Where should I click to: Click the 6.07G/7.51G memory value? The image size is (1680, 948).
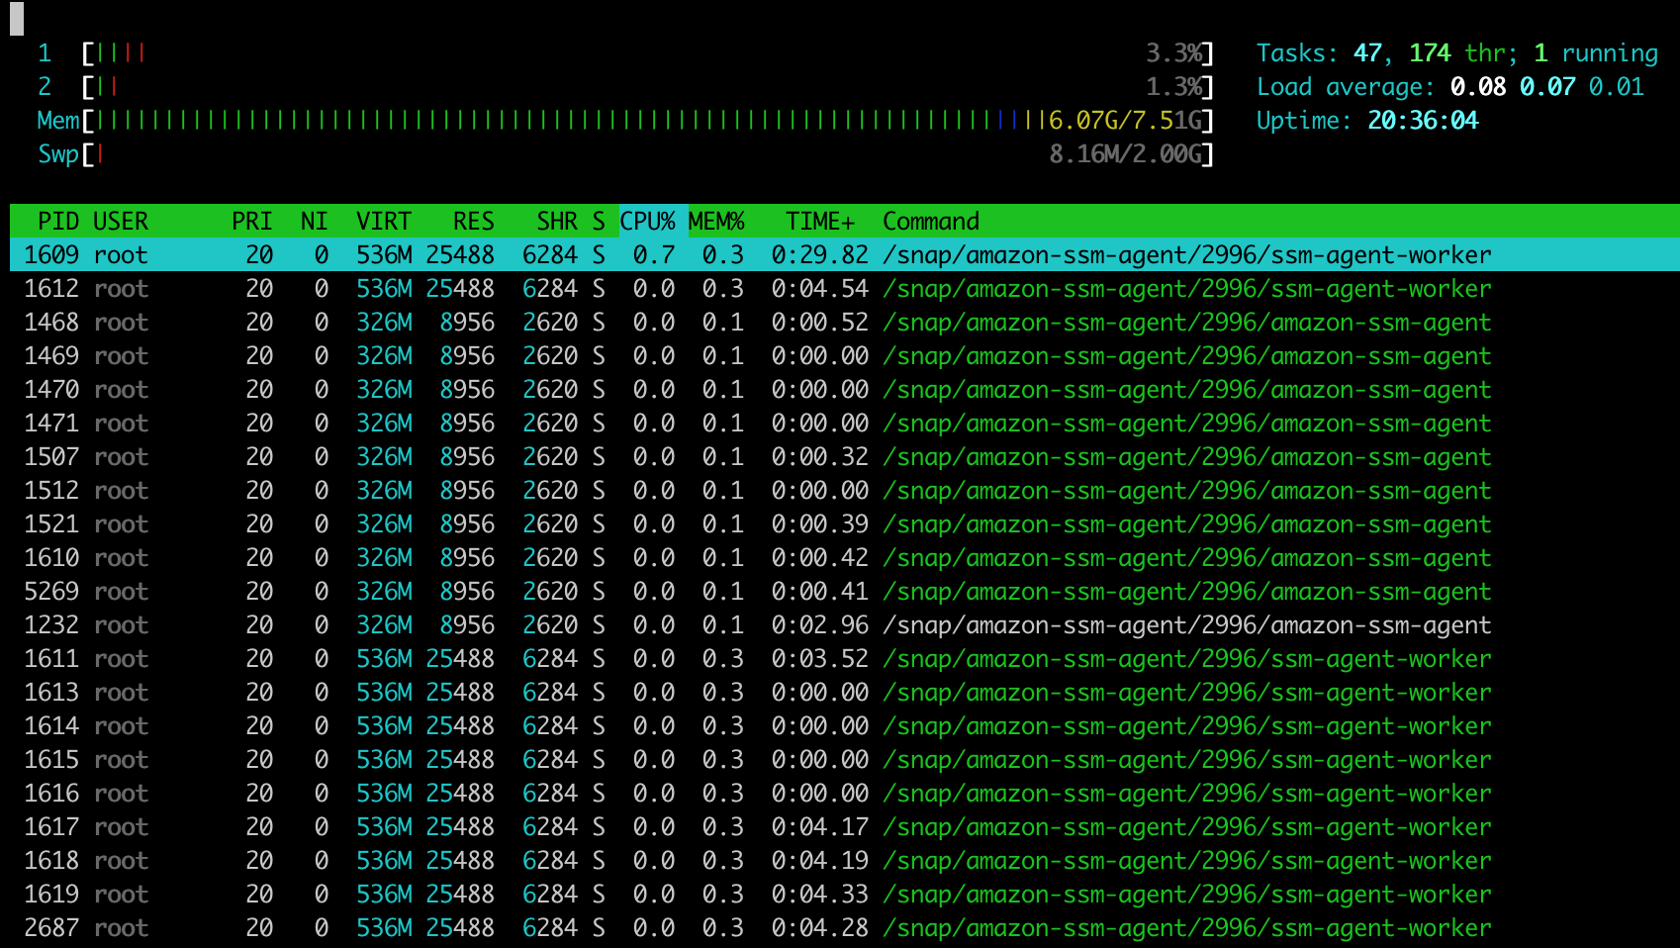[1125, 120]
